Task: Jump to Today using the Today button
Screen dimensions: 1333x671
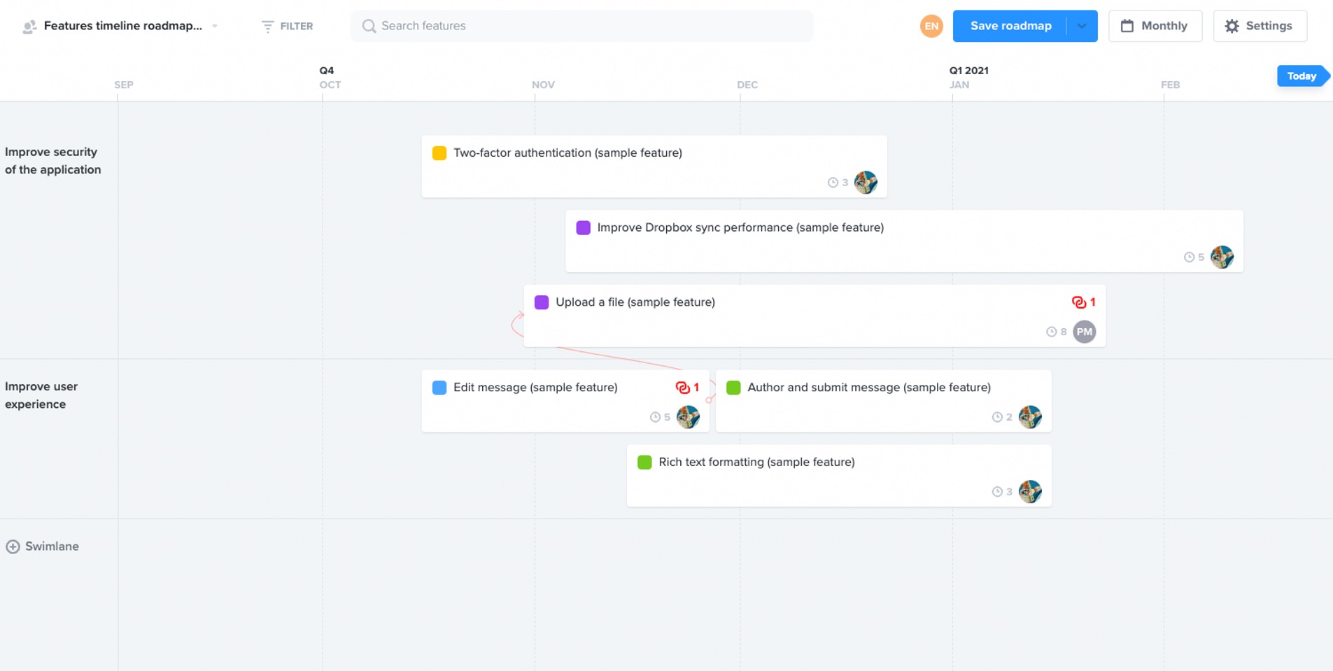Action: pos(1302,76)
